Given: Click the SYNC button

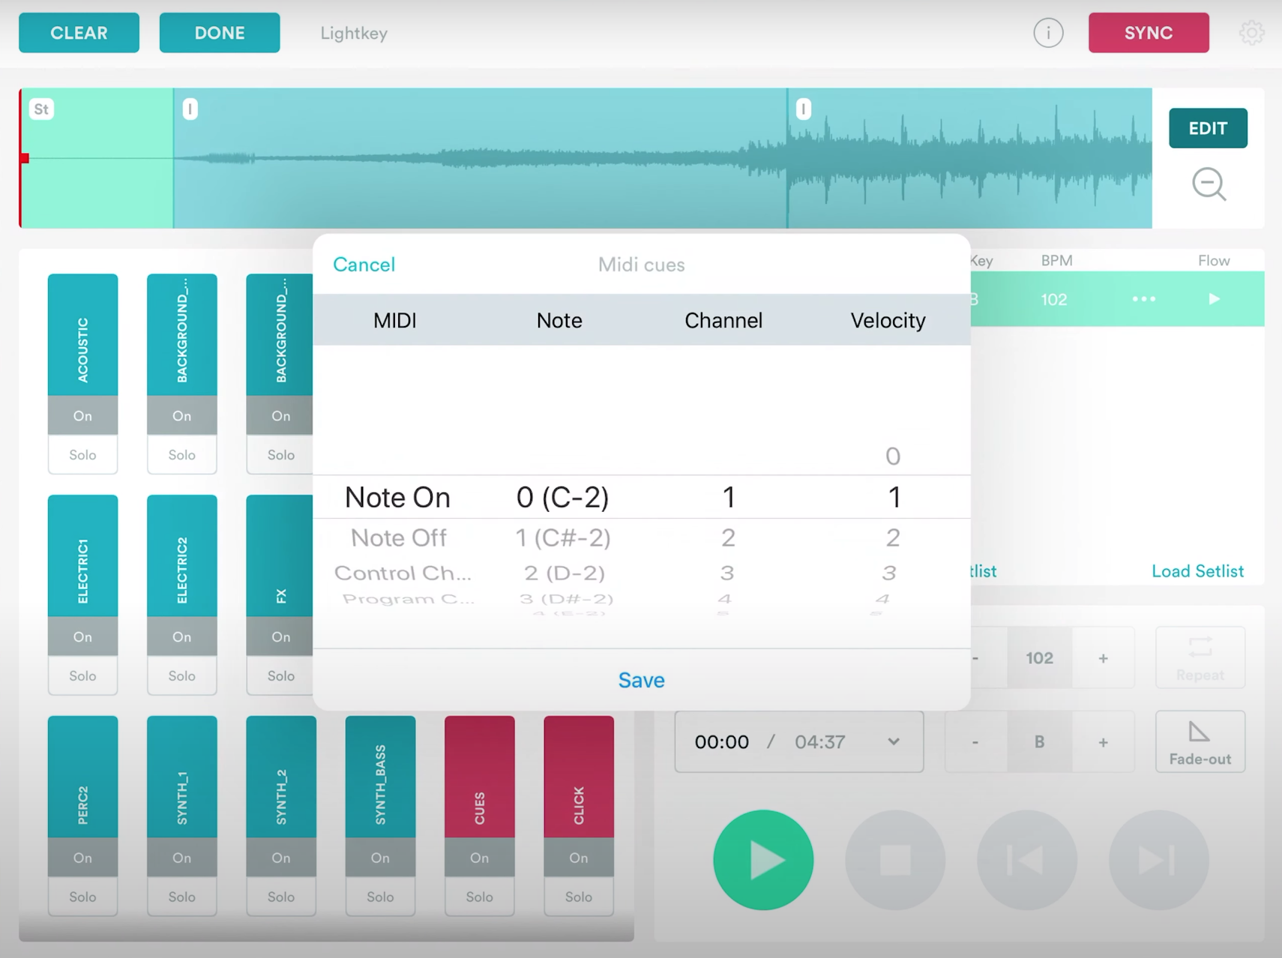Looking at the screenshot, I should coord(1148,33).
